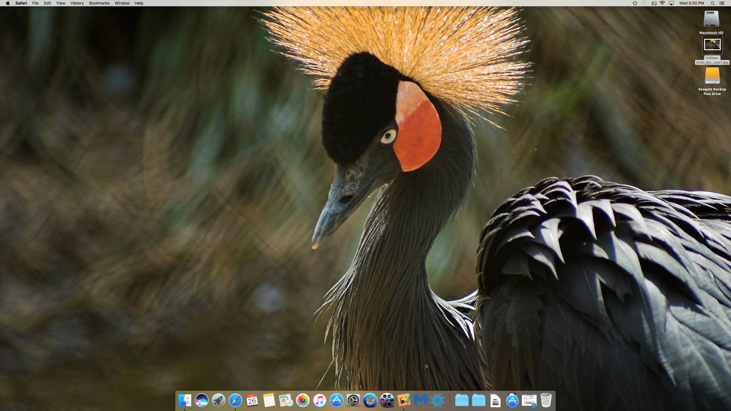The height and width of the screenshot is (411, 731).
Task: Open the History menu
Action: click(77, 3)
